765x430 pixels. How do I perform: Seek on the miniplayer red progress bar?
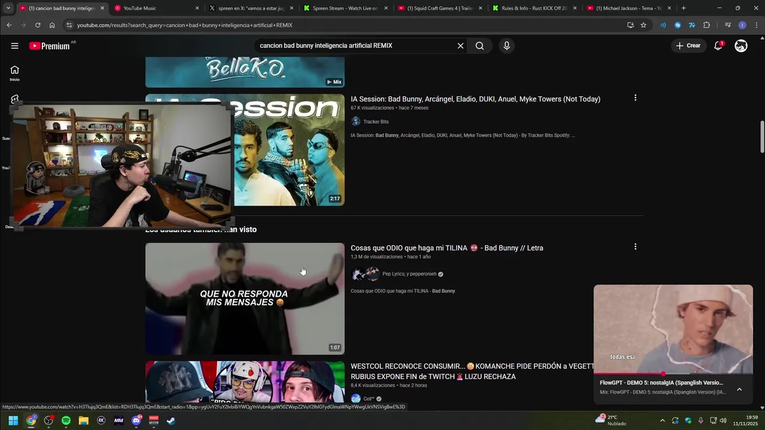click(x=673, y=374)
